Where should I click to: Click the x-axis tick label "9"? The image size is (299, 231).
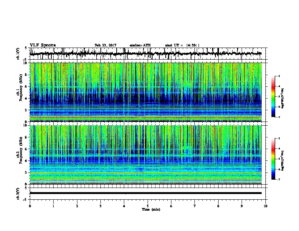(x=242, y=206)
